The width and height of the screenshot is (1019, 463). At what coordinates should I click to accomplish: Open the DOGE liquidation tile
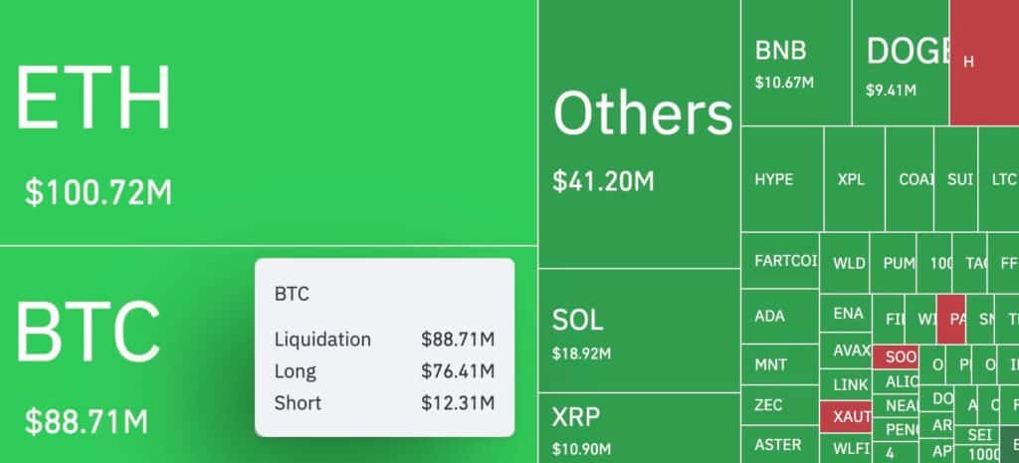901,62
